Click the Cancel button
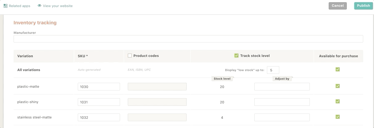The height and width of the screenshot is (128, 374). tap(338, 6)
